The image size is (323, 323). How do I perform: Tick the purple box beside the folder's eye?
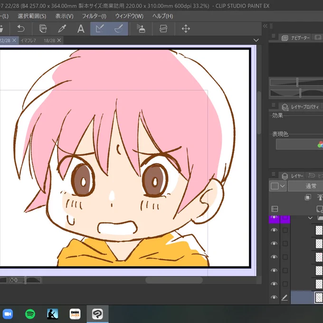tap(285, 218)
